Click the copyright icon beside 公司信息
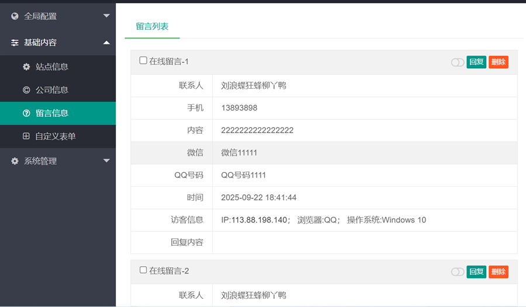Screen dimensions: 526x307 [26, 90]
